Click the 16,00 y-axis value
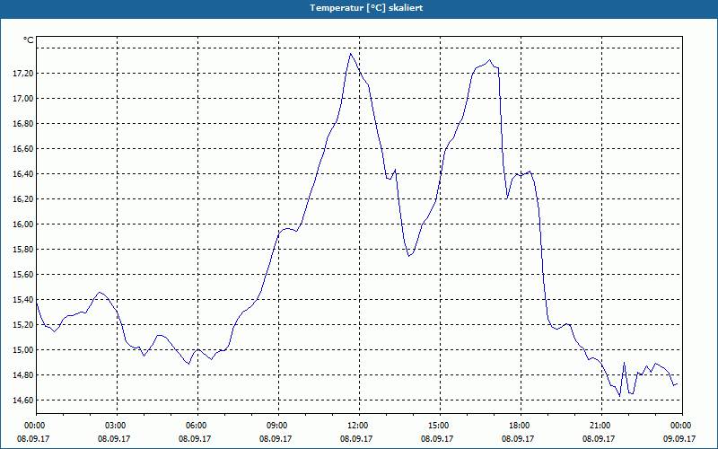 (25, 224)
